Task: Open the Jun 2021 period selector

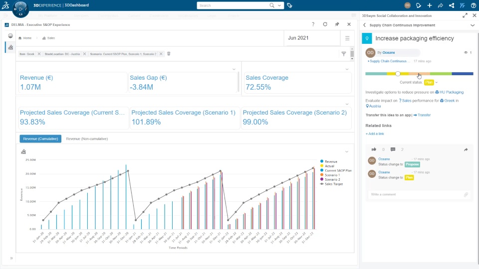Action: 312,38
